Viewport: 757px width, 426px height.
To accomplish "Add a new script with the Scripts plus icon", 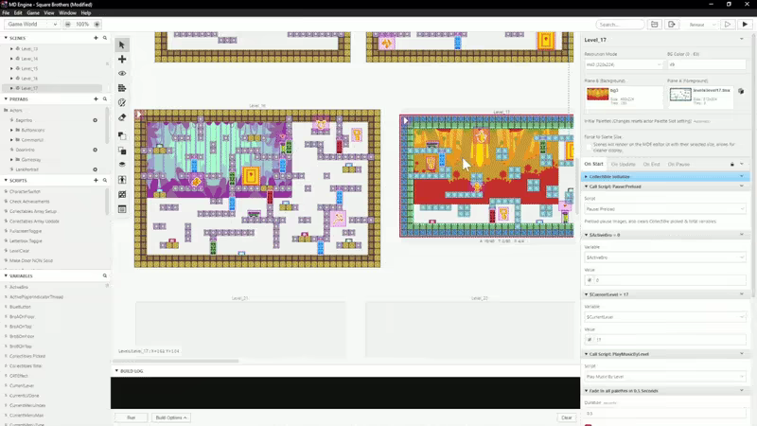I will (96, 180).
